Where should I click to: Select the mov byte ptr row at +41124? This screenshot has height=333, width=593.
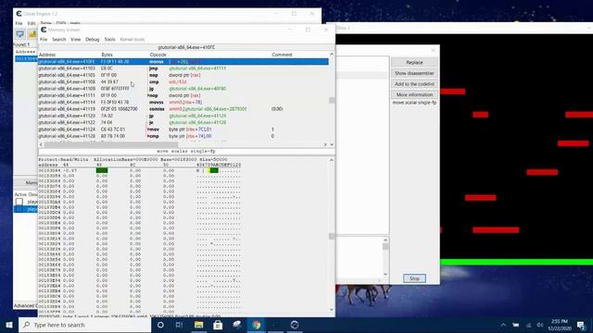click(x=183, y=129)
